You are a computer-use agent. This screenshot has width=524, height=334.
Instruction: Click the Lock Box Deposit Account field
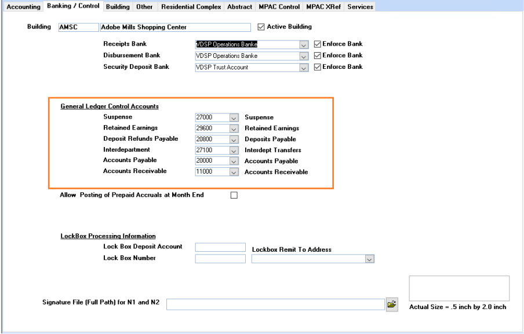220,247
